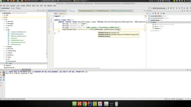Image resolution: width=191 pixels, height=107 pixels.
Task: Open the Google Chrome taskbar window
Action: tap(81, 1)
